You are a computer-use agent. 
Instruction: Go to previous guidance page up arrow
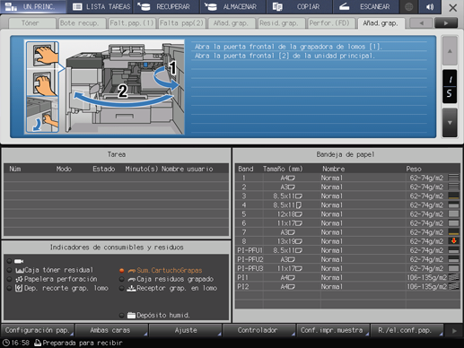(x=450, y=51)
